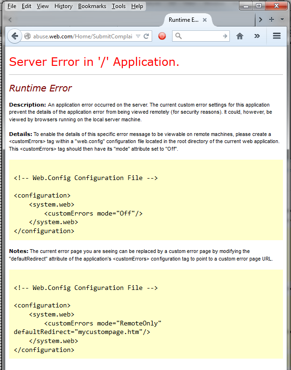The height and width of the screenshot is (370, 291).
Task: Open the hamburger main menu
Action: tap(277, 36)
